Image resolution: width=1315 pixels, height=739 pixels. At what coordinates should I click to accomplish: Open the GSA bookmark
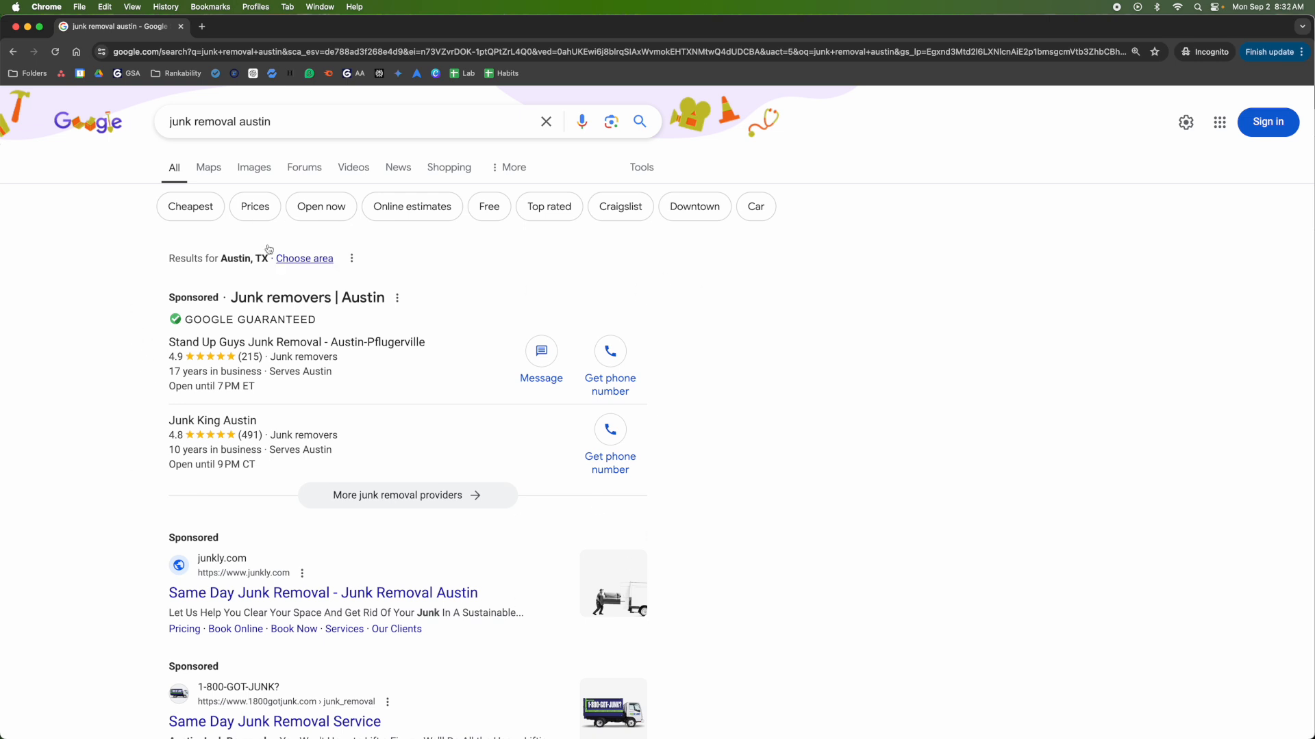click(127, 73)
